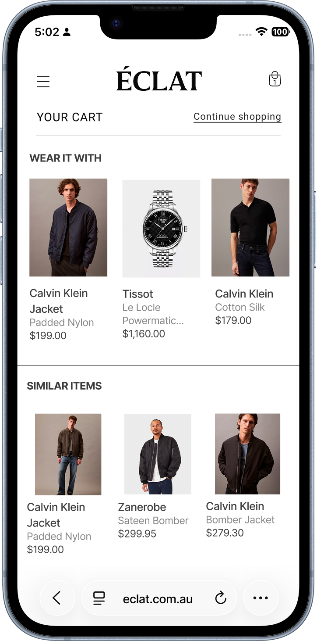The width and height of the screenshot is (317, 641).
Task: Open the navy Calvin Klein jacket image
Action: [x=68, y=227]
